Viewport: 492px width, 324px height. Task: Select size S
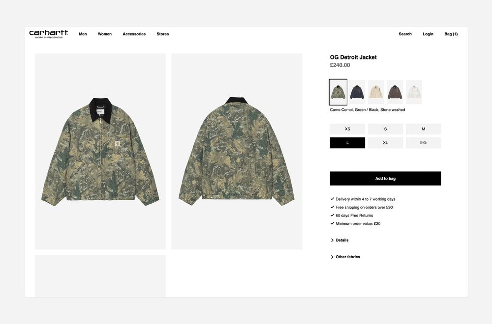click(385, 129)
